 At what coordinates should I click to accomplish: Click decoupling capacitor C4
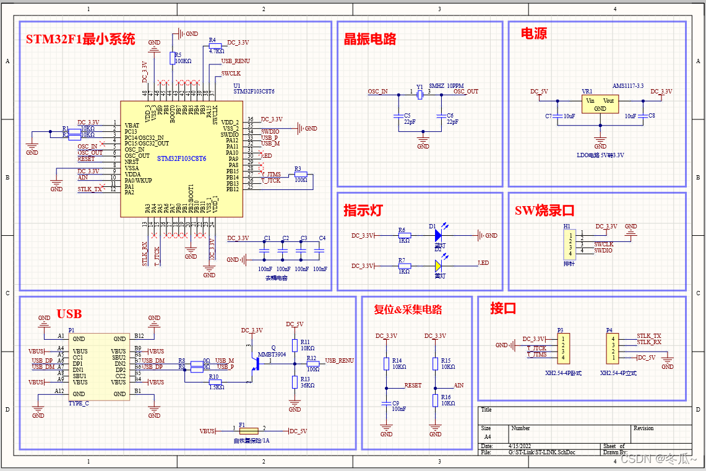[319, 251]
